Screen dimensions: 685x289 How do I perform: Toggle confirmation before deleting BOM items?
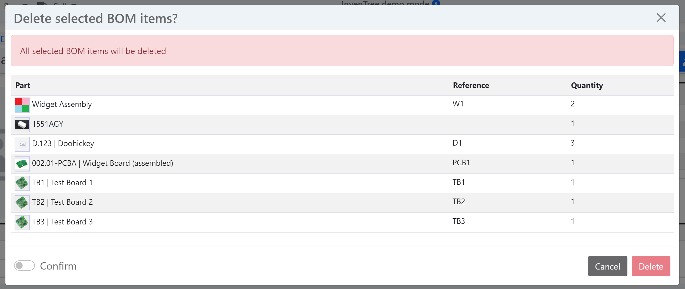(24, 266)
